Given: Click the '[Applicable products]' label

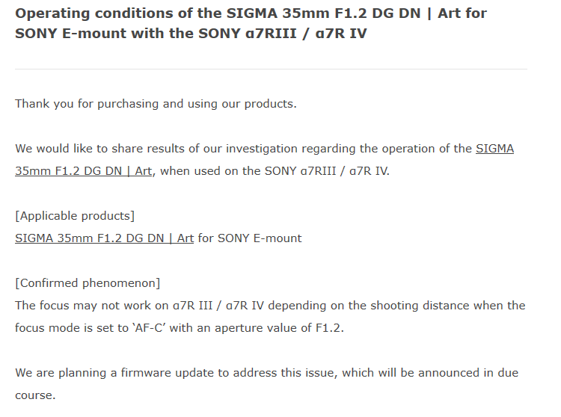Looking at the screenshot, I should [75, 216].
